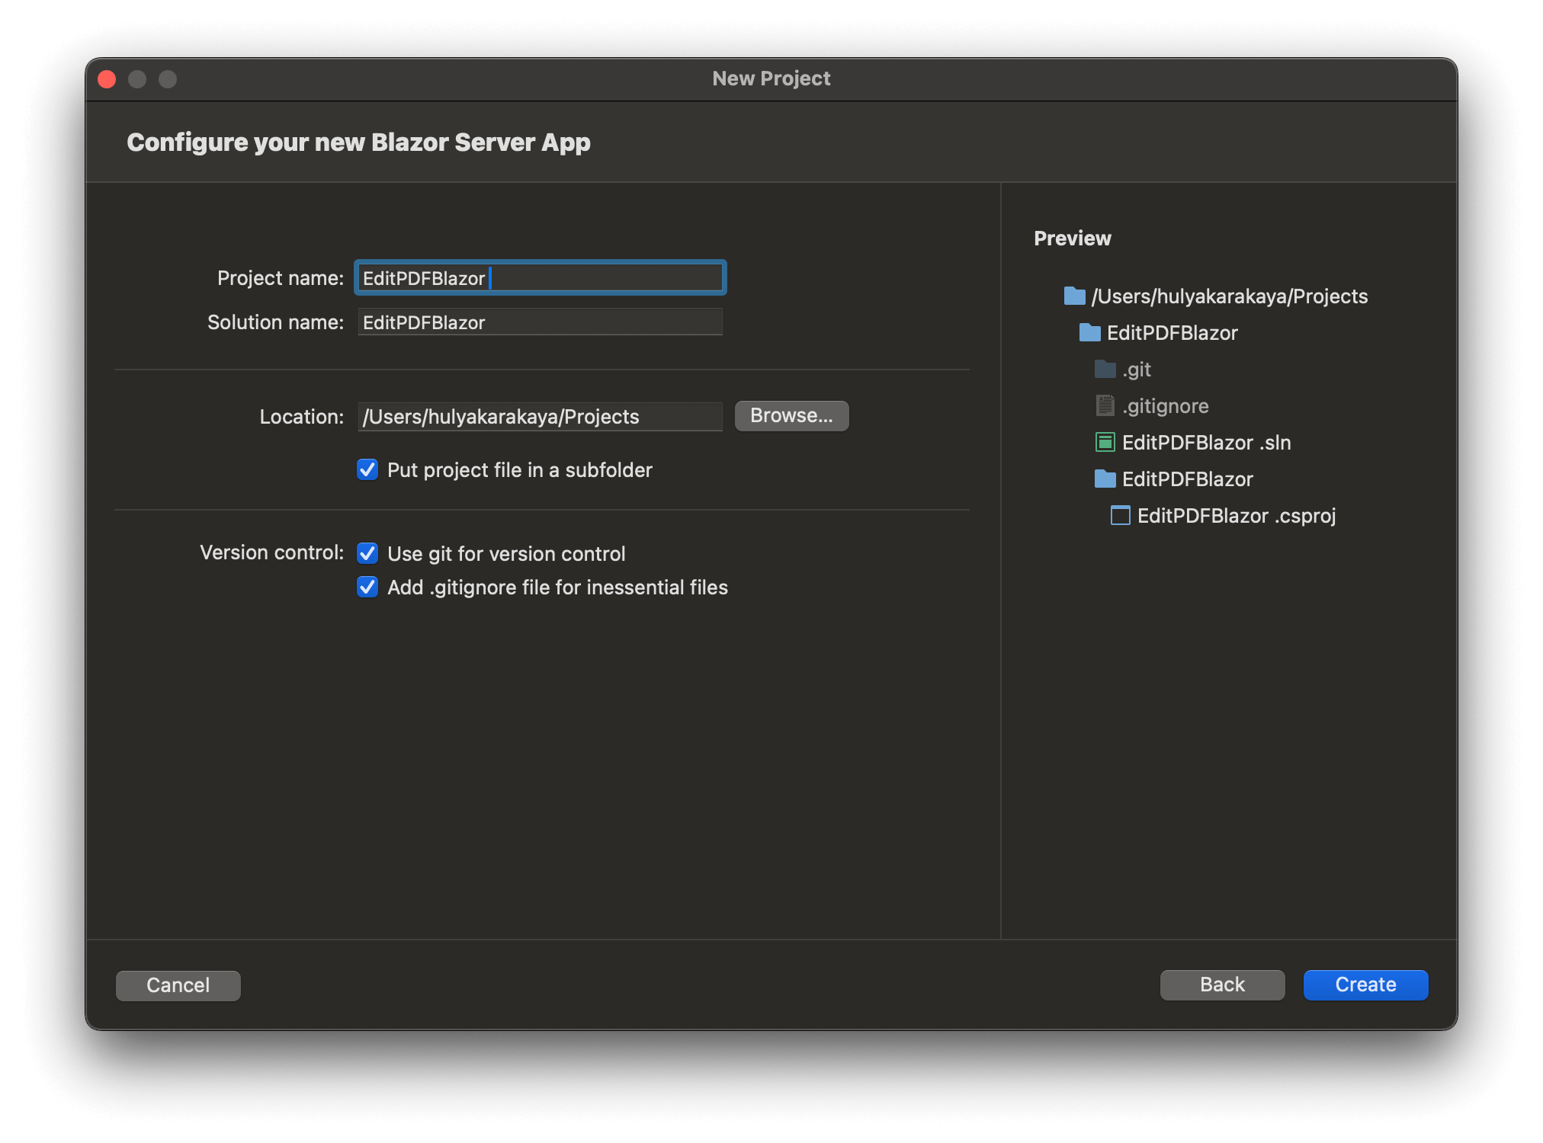This screenshot has height=1143, width=1543.
Task: Select /Users/hulyakarakaya/Projects in Preview tree
Action: (x=1229, y=296)
